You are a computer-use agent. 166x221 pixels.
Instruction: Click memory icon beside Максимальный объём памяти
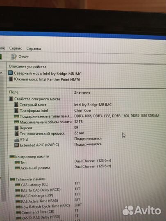[16, 122]
